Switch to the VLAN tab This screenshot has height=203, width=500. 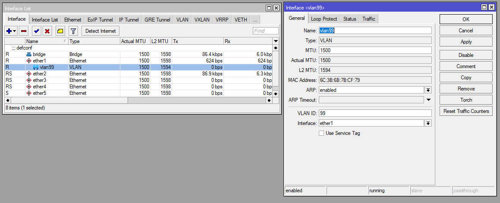pyautogui.click(x=182, y=20)
